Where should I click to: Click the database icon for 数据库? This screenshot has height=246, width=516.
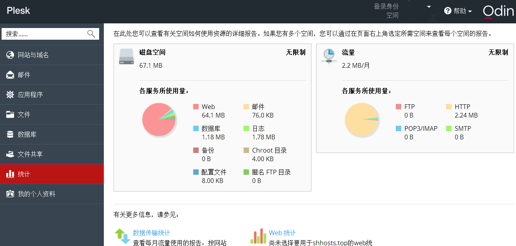coord(10,134)
